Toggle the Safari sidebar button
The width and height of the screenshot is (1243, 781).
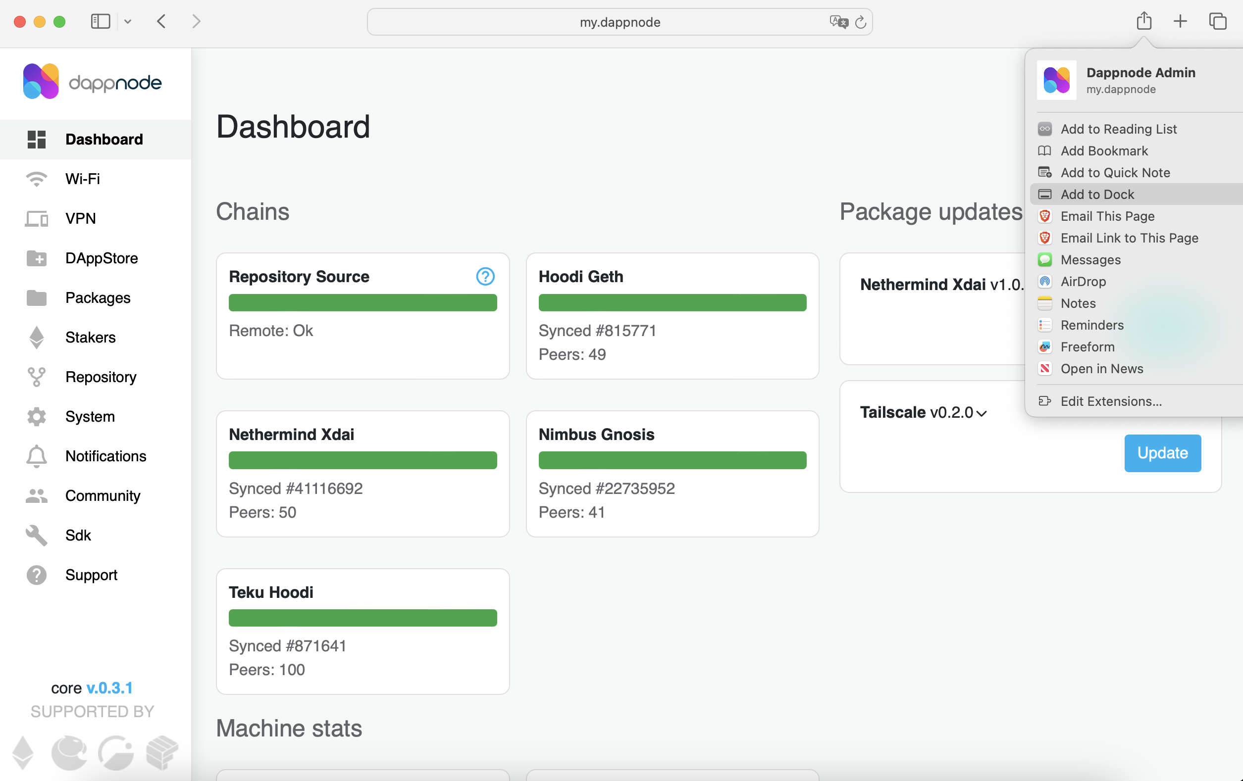coord(100,21)
